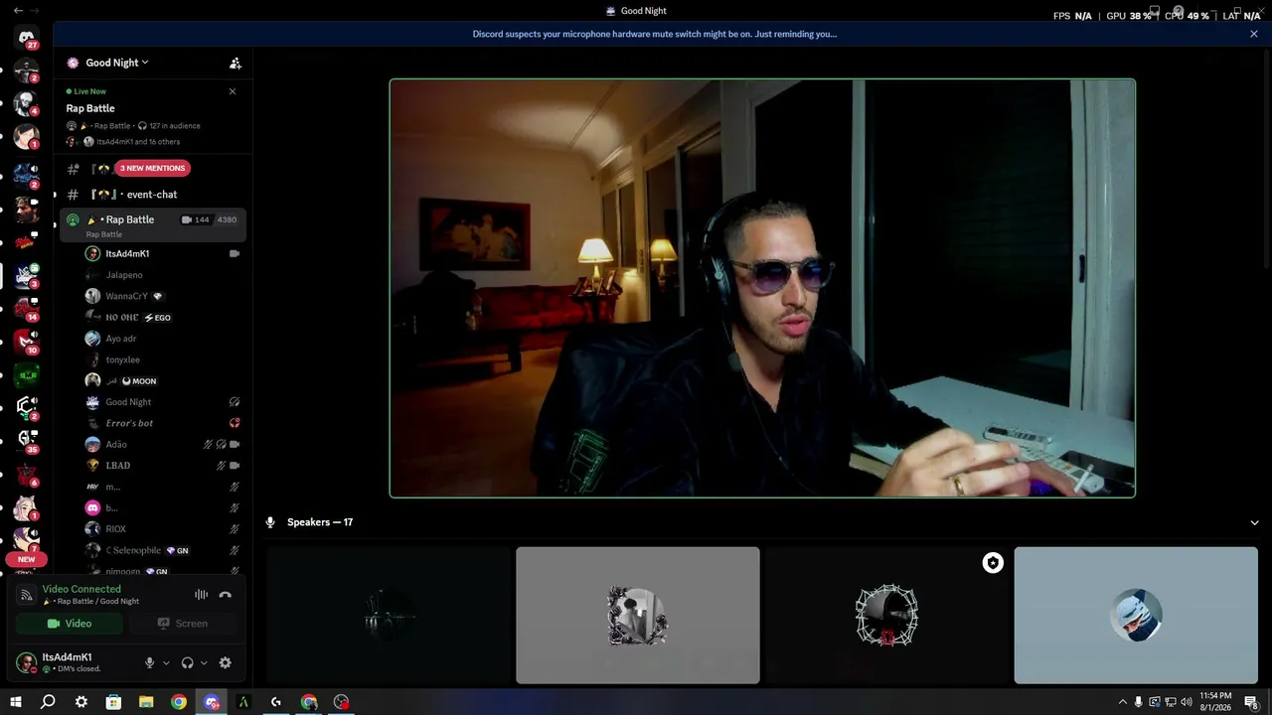This screenshot has height=715, width=1272.
Task: Open headphone output options chevron
Action: tap(204, 663)
